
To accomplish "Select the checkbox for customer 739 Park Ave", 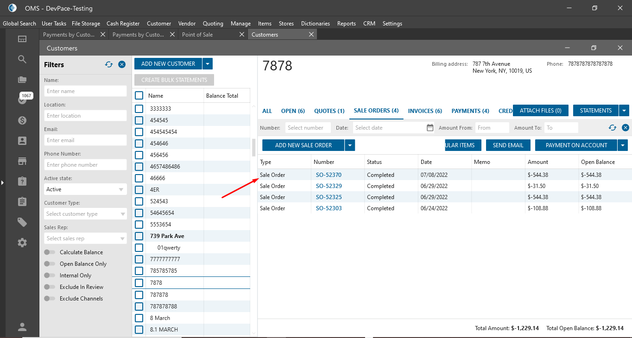I will [139, 236].
